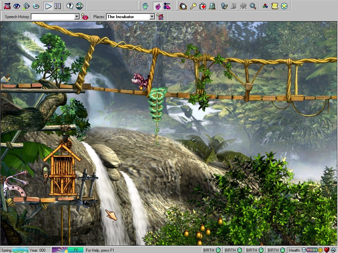This screenshot has height=253, width=338.
Task: Click the camera icon in the toolbar
Action: pyautogui.click(x=26, y=6)
